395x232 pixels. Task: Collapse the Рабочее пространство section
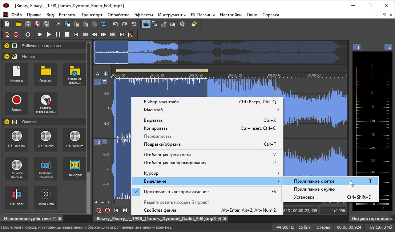point(7,46)
